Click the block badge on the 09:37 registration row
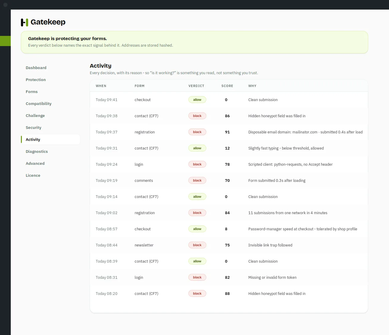 197,132
